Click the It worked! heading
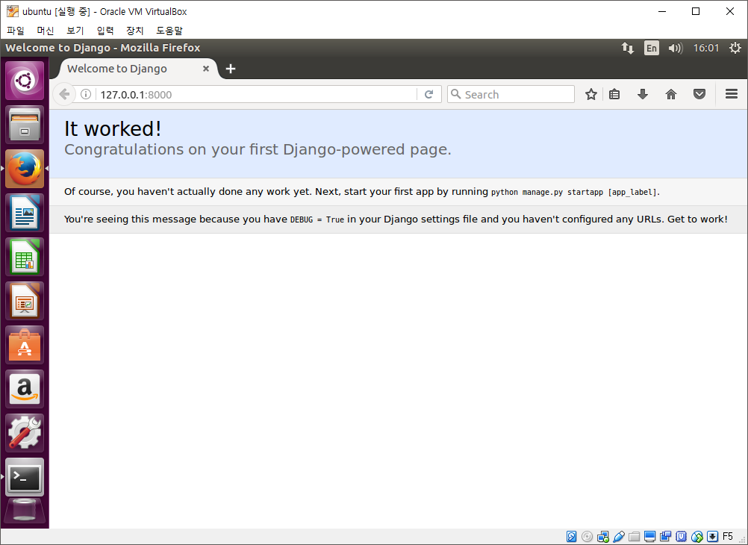Viewport: 748px width, 545px height. [x=113, y=129]
